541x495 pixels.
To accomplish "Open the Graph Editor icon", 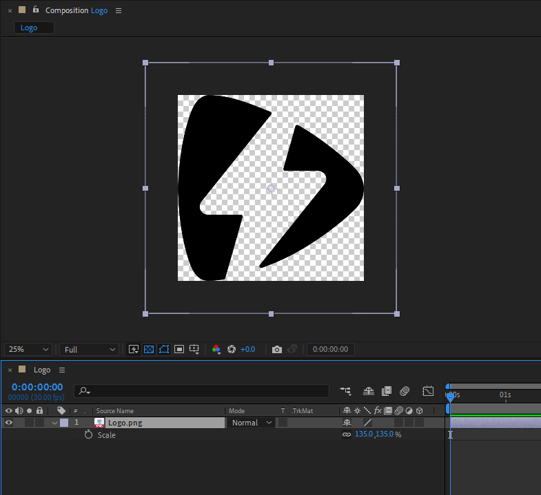I will 428,391.
